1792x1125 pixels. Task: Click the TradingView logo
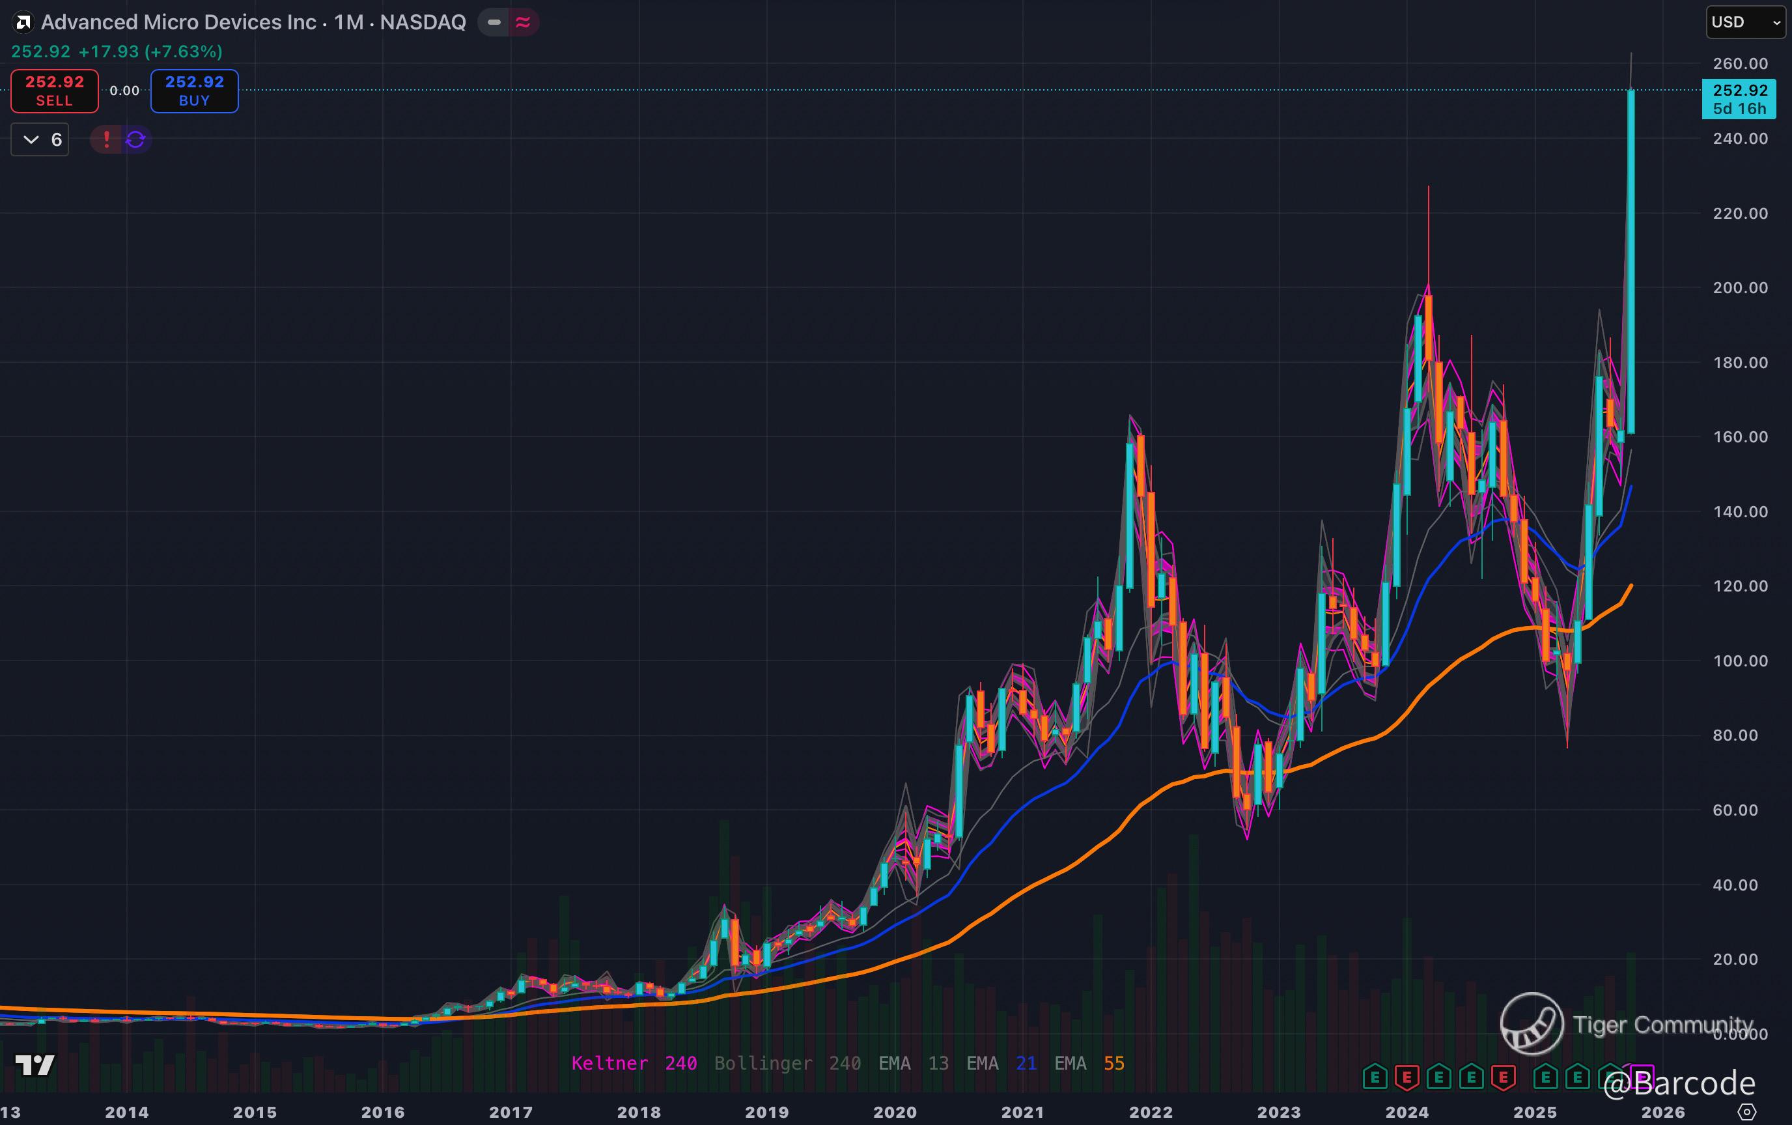click(35, 1064)
